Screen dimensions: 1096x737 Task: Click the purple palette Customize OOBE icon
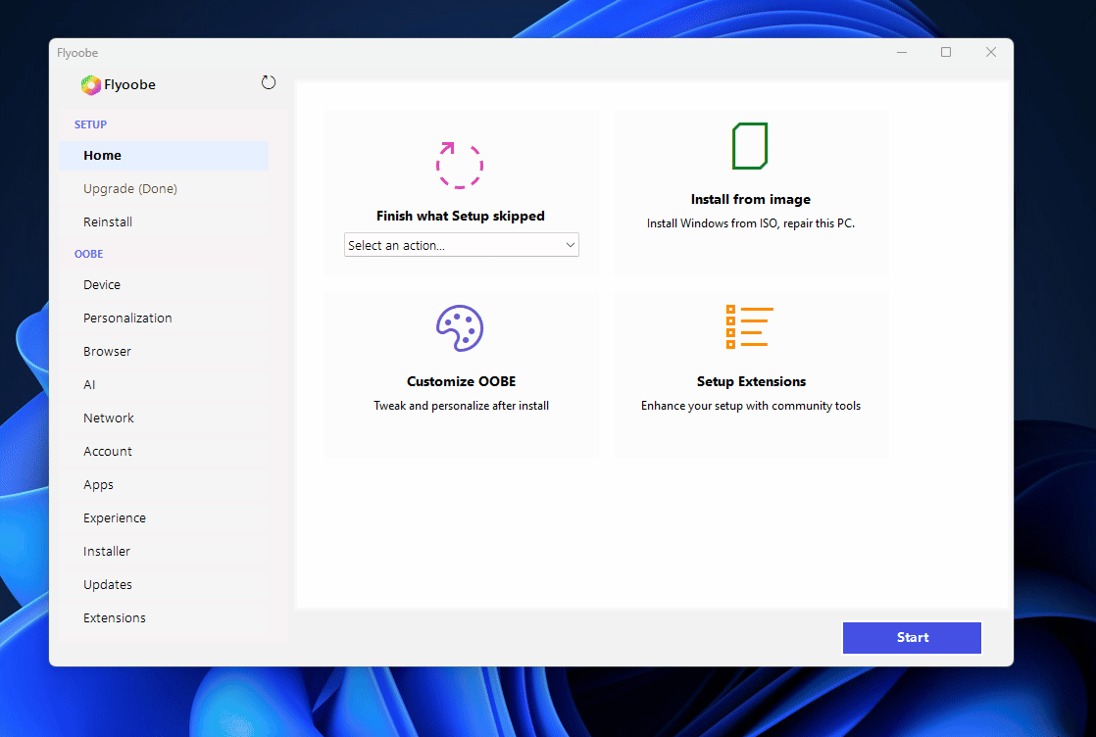coord(460,329)
